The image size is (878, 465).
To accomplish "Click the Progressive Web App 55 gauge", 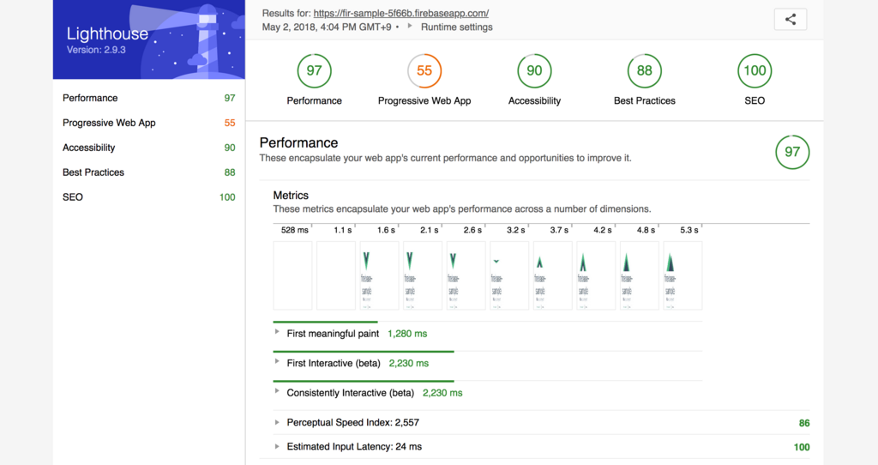I will 424,70.
